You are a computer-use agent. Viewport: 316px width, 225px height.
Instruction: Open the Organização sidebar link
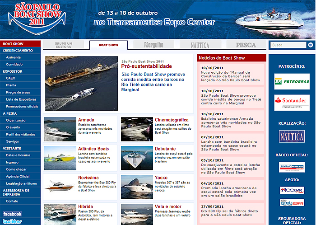pyautogui.click(x=16, y=120)
